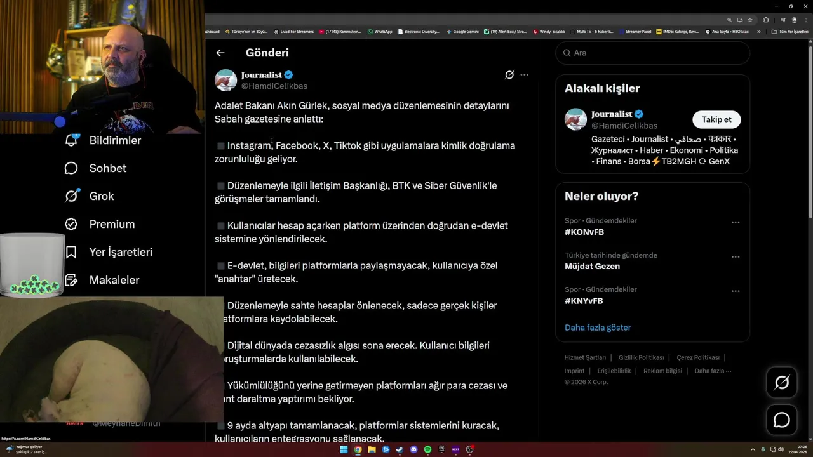Open Çerez Politikası in the footer
Image resolution: width=813 pixels, height=457 pixels.
698,357
